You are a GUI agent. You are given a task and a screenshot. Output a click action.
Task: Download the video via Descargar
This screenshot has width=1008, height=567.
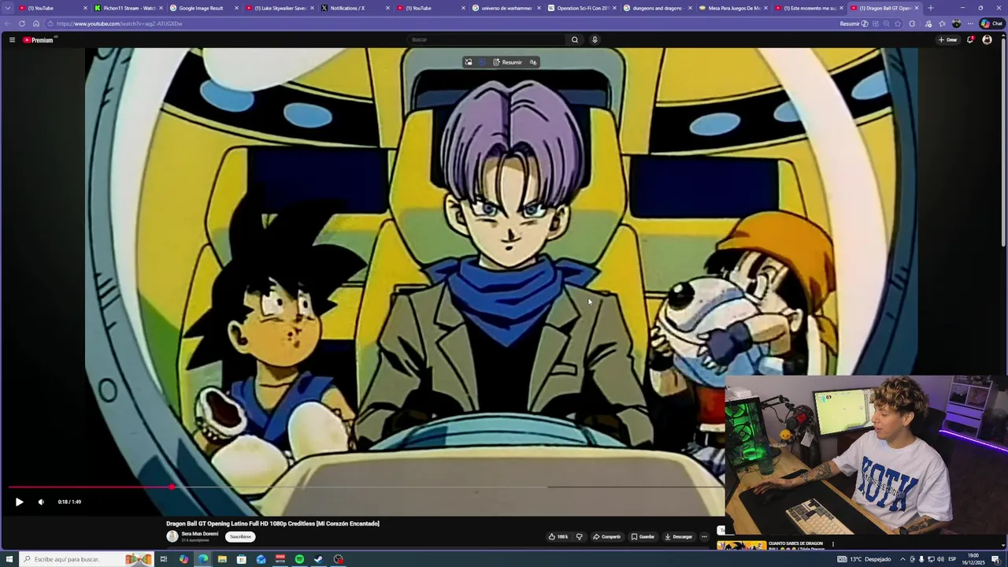tap(678, 536)
